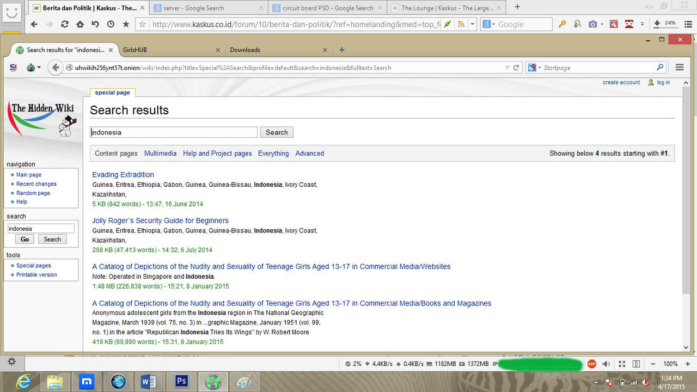Click the main search results input field
The width and height of the screenshot is (697, 392).
point(174,132)
